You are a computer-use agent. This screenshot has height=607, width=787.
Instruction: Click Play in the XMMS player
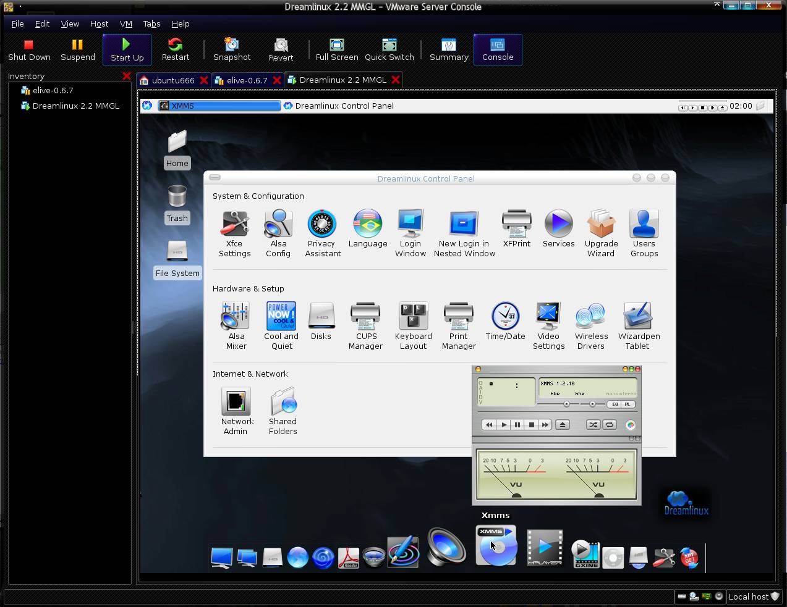[504, 425]
